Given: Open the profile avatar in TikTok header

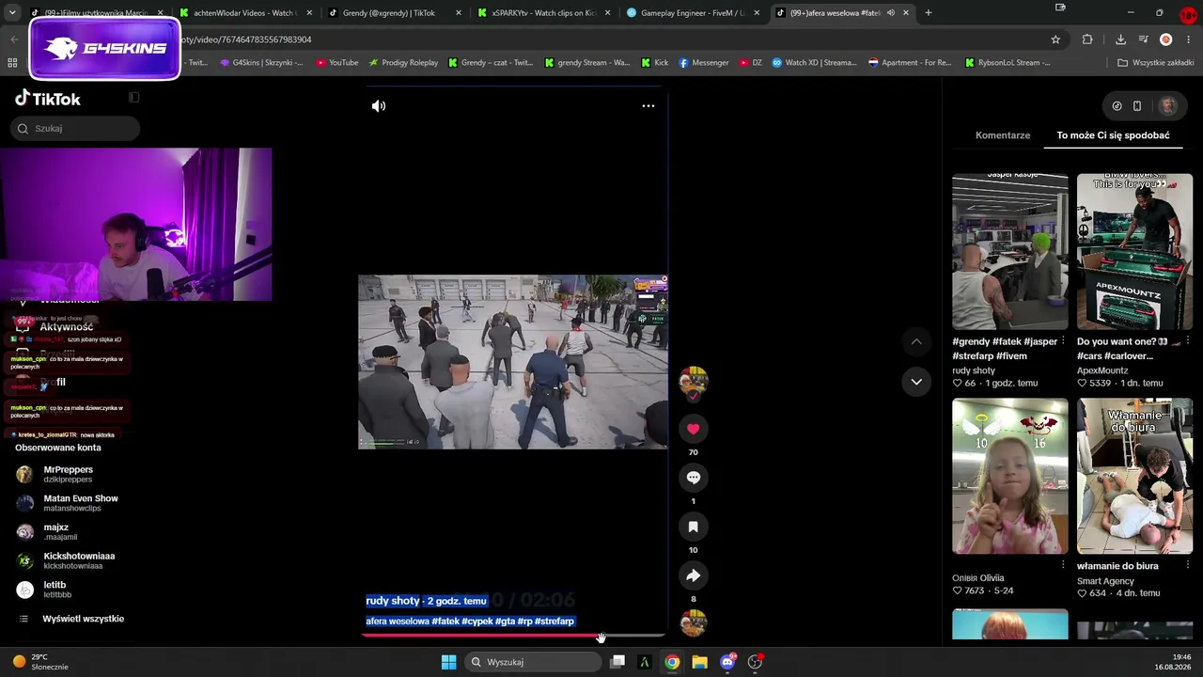Looking at the screenshot, I should [x=1168, y=106].
